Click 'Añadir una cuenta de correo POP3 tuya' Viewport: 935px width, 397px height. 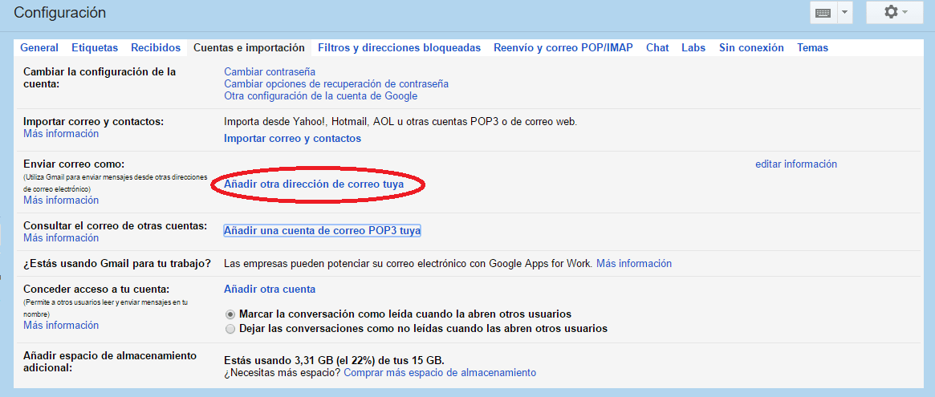(322, 231)
